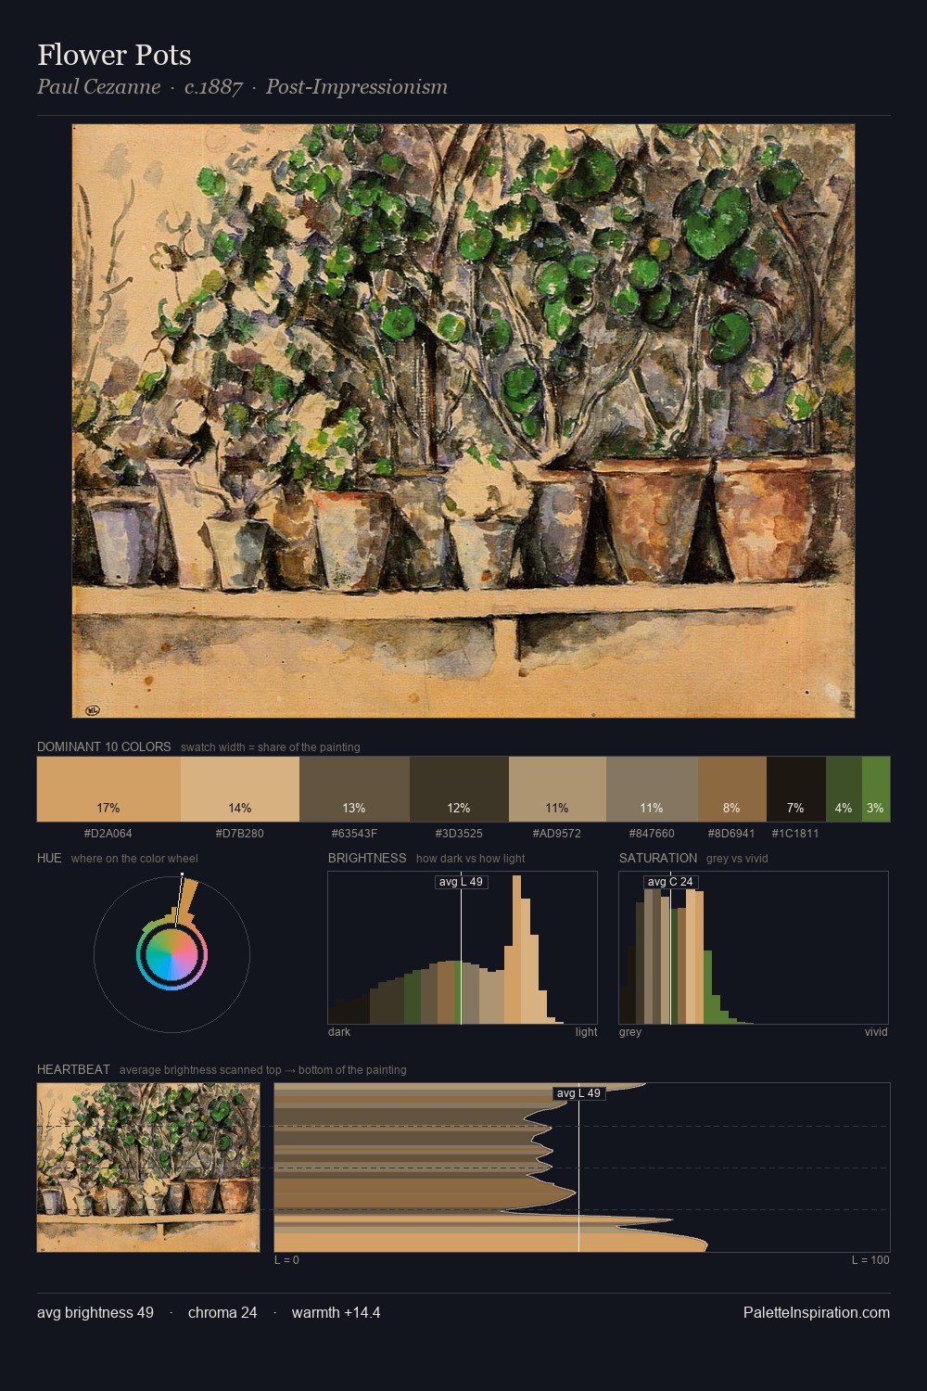Click the hue color wheel
Screen dimensions: 927x1391
pyautogui.click(x=171, y=954)
